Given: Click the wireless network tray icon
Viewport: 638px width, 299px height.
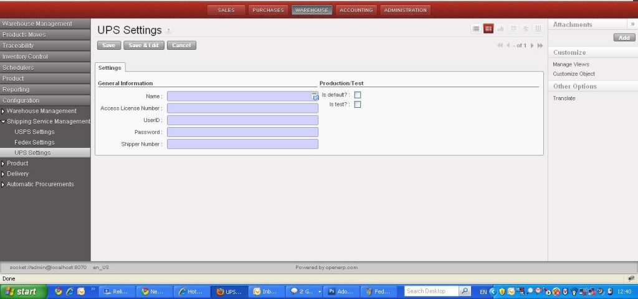Looking at the screenshot, I should [574, 292].
